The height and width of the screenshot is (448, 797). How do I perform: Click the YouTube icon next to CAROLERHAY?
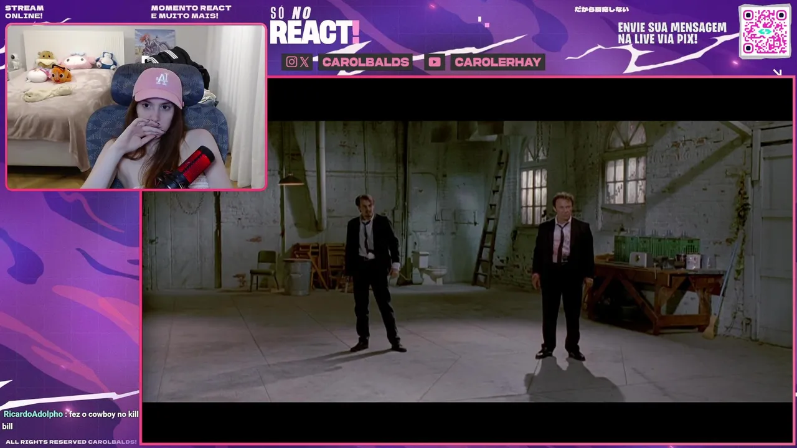click(435, 62)
